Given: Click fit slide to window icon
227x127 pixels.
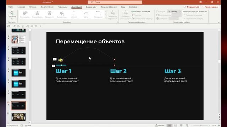Looking at the screenshot, I should (219, 126).
